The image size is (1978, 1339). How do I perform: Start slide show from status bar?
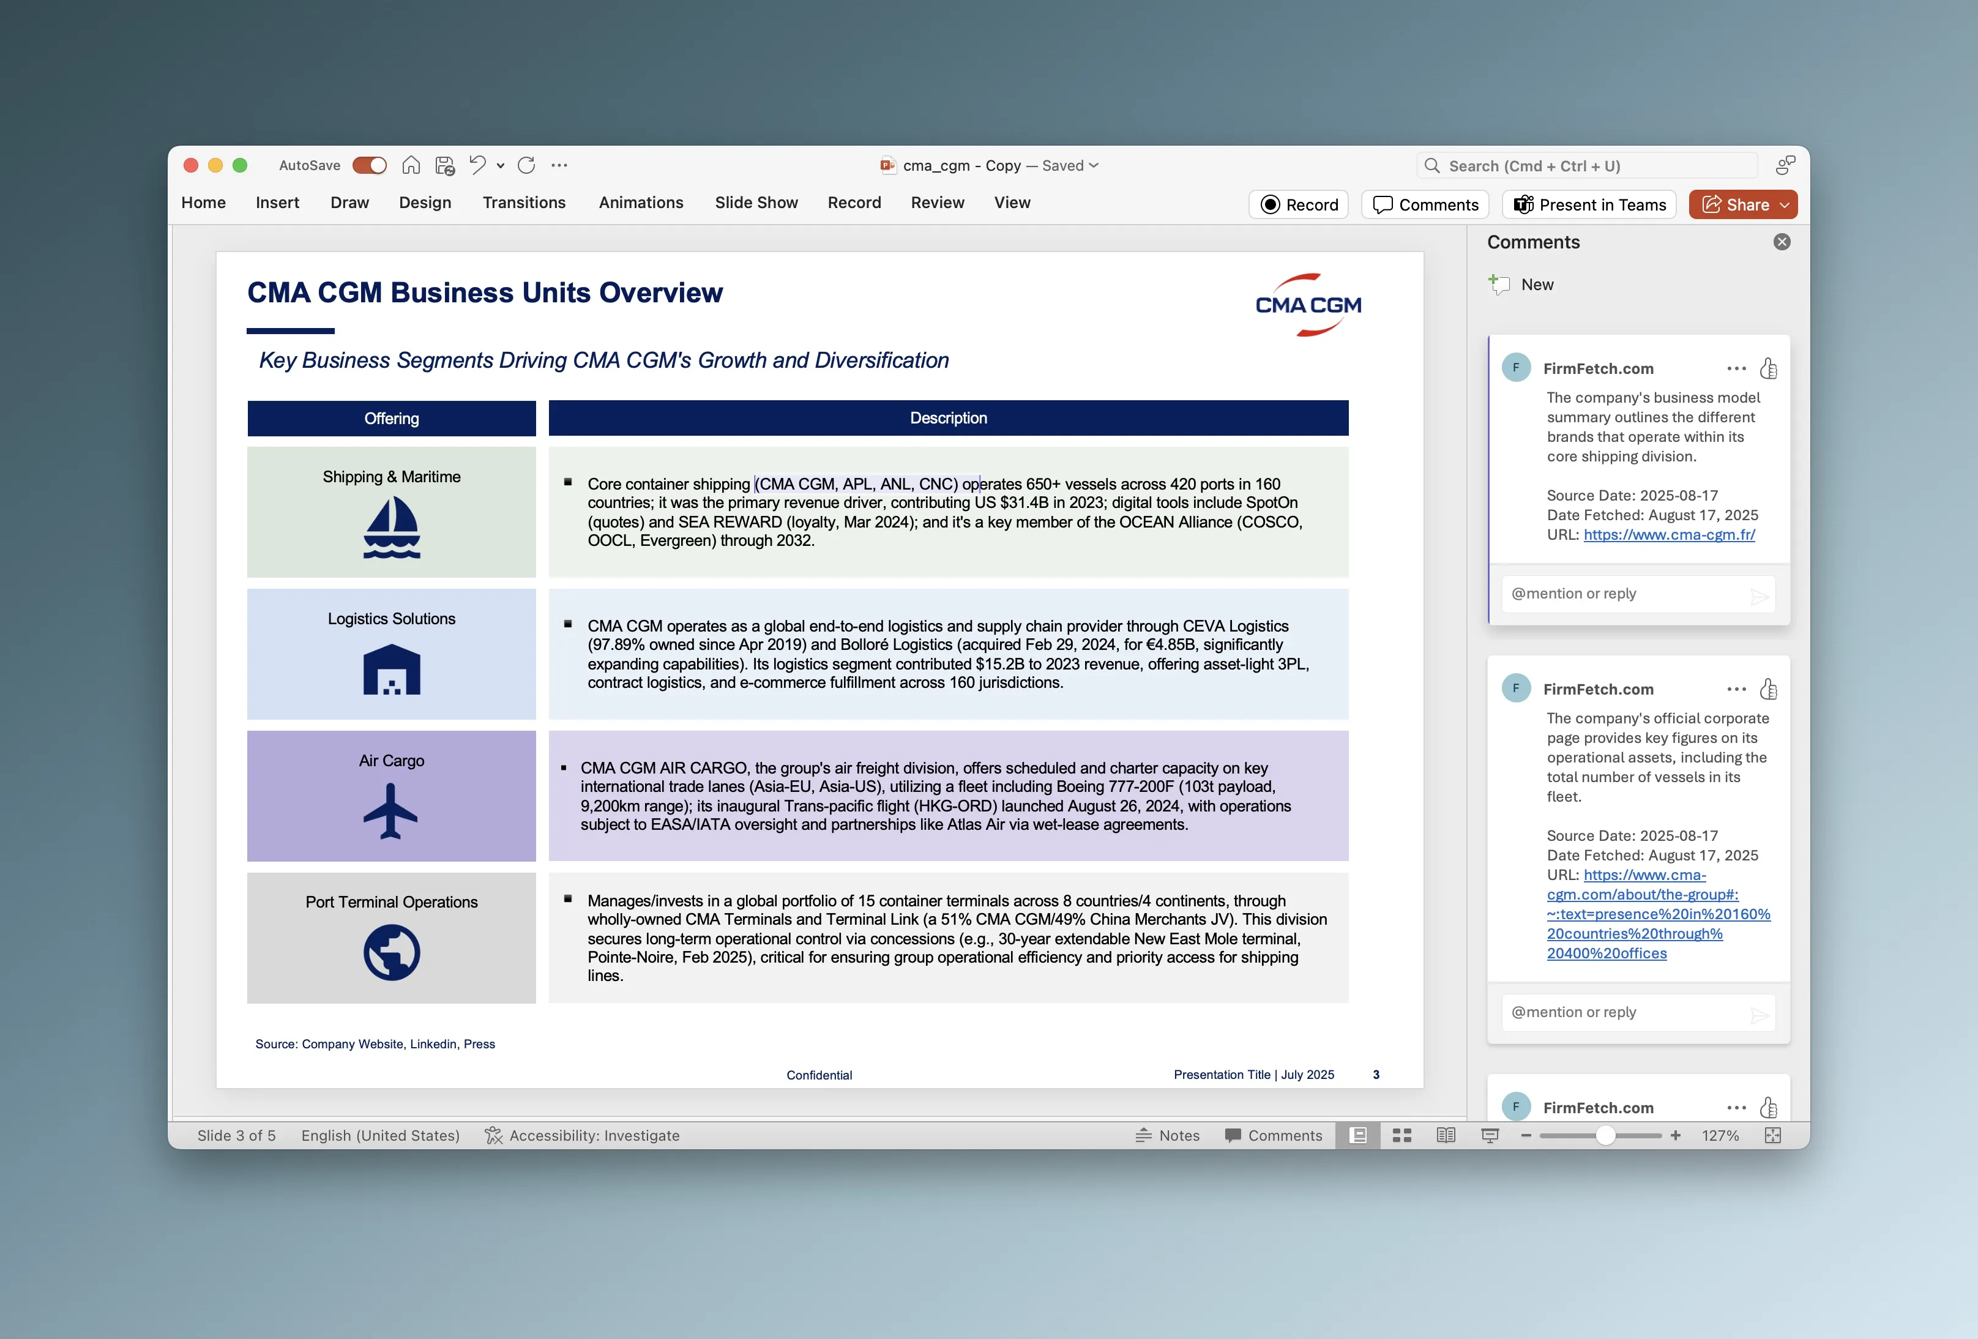pos(1490,1136)
